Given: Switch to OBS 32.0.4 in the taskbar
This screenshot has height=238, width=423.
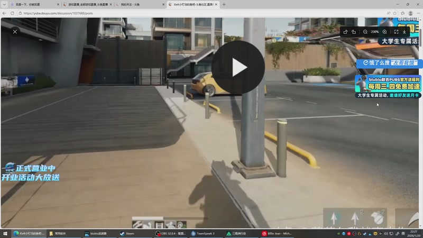Looking at the screenshot, I should click(170, 234).
